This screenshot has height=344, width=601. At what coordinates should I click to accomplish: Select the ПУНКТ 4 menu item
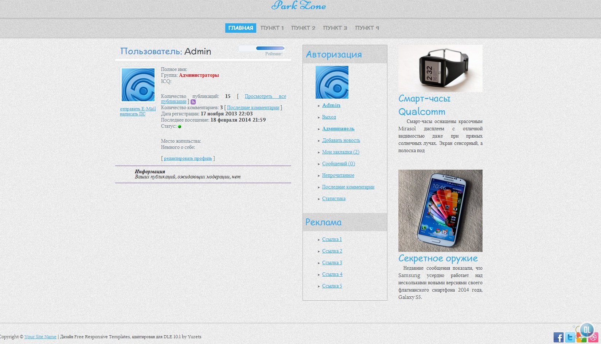(x=367, y=28)
